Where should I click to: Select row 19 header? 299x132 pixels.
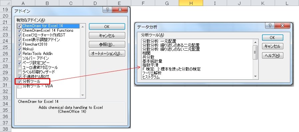coord(6,10)
